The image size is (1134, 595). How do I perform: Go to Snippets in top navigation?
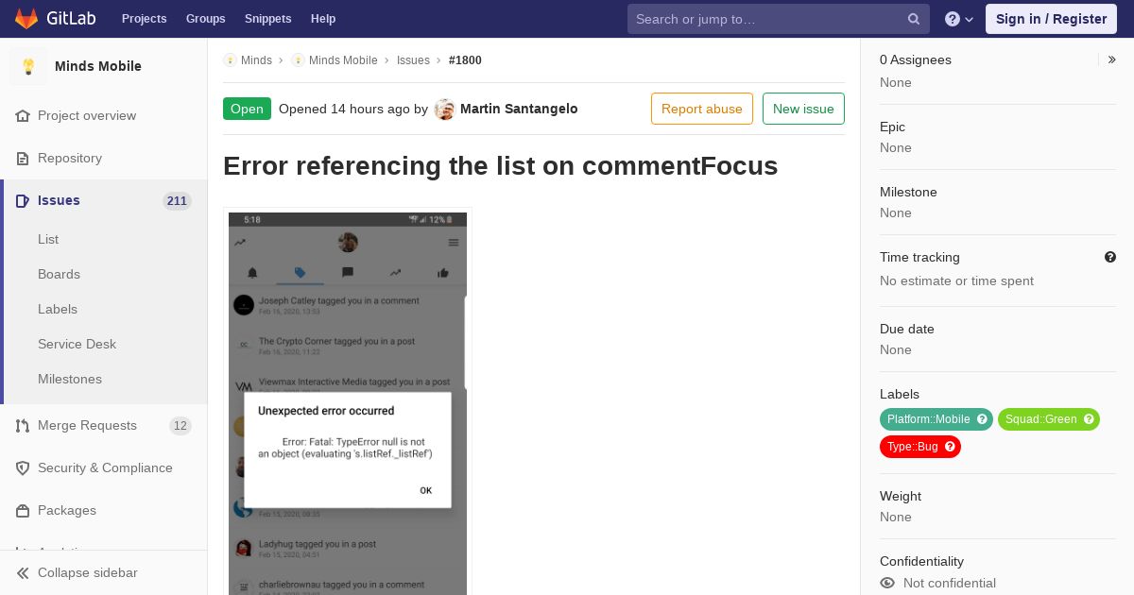pos(267,19)
